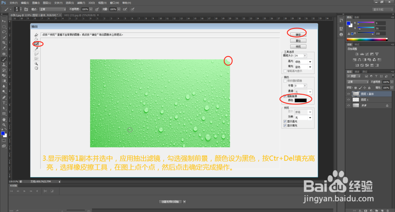Toggle 显示填充 show fill checkbox
Viewport: 395px width, 212px height.
285,125
